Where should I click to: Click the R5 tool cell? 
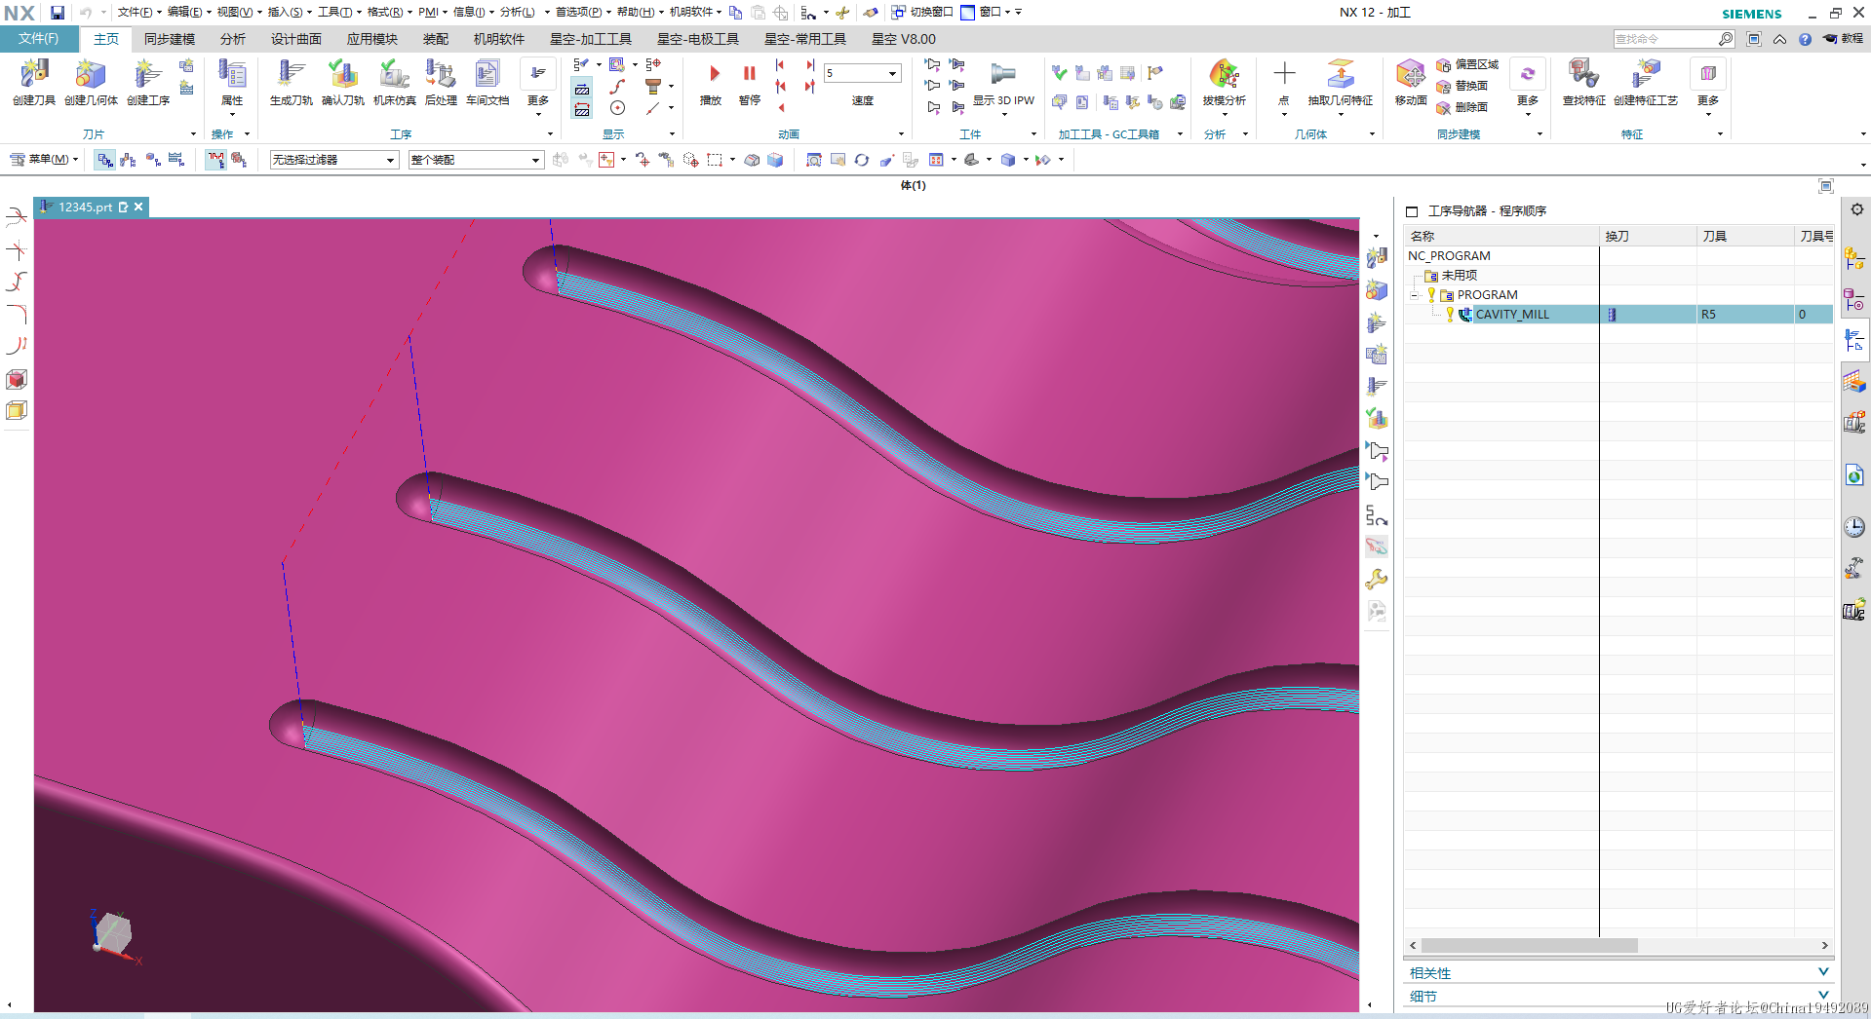point(1745,315)
